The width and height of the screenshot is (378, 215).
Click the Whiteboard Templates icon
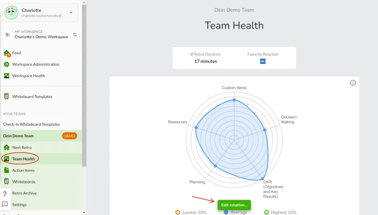(7, 97)
